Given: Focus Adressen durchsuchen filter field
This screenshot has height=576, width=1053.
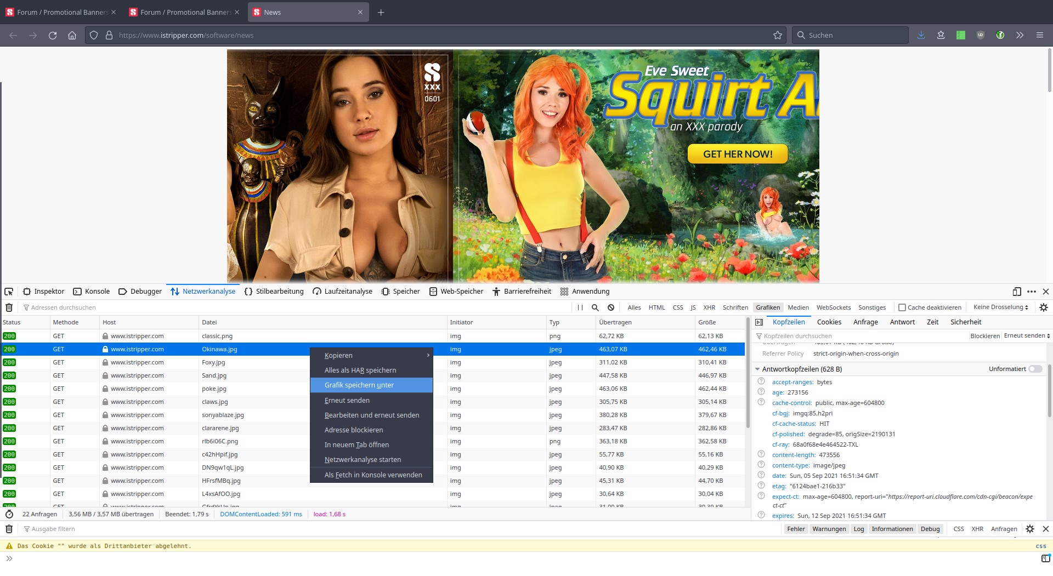Looking at the screenshot, I should (296, 307).
